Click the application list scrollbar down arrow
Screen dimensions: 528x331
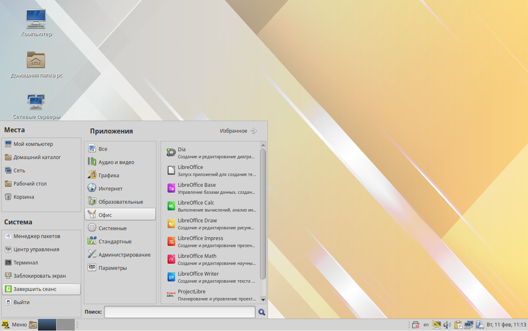tap(263, 300)
